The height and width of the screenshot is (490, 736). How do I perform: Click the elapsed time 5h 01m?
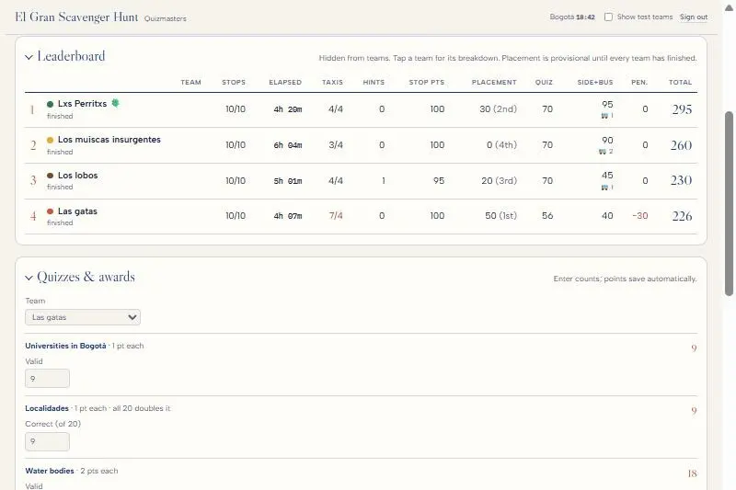point(288,181)
